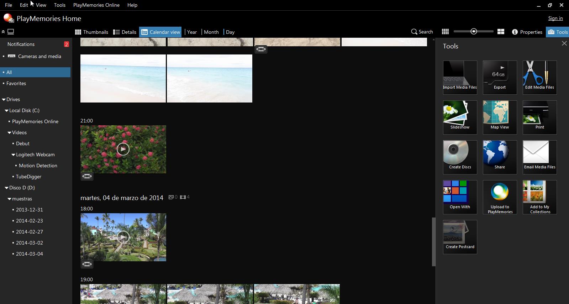Click the Search button

422,32
